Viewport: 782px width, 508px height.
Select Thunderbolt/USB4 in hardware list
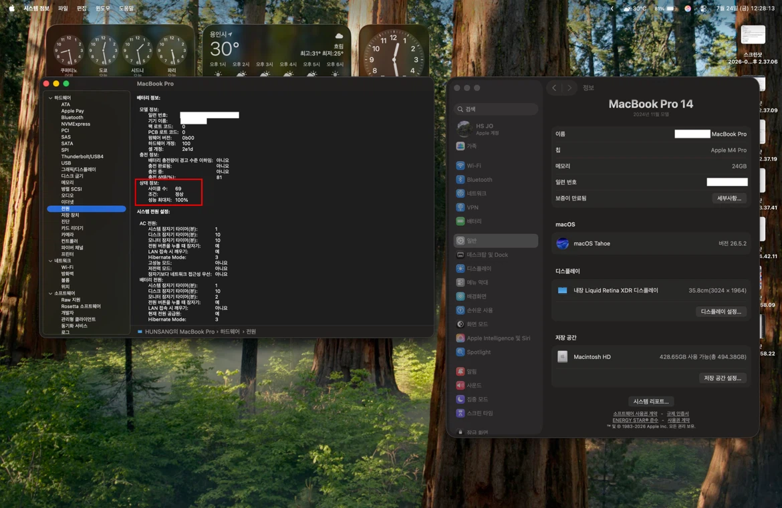click(x=82, y=156)
